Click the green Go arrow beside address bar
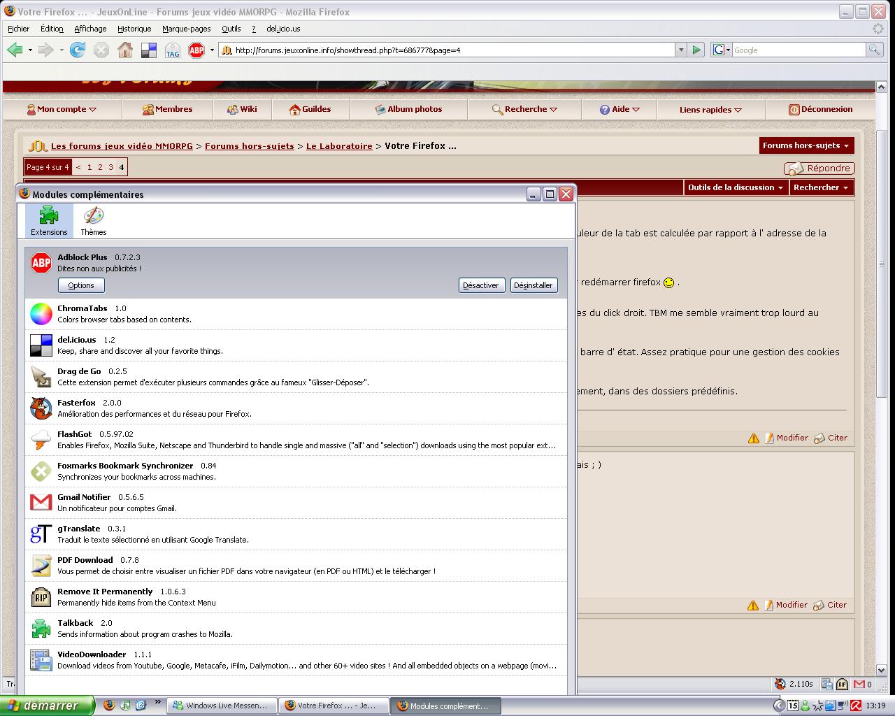895x716 pixels. [x=696, y=50]
